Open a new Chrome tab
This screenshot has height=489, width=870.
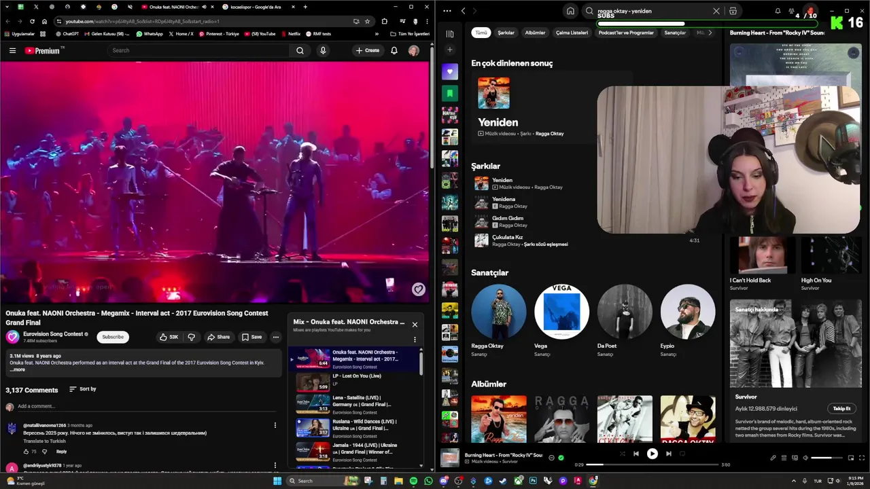305,7
